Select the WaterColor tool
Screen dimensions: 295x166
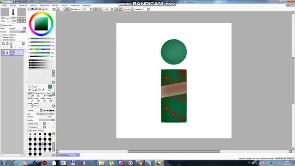49,95
